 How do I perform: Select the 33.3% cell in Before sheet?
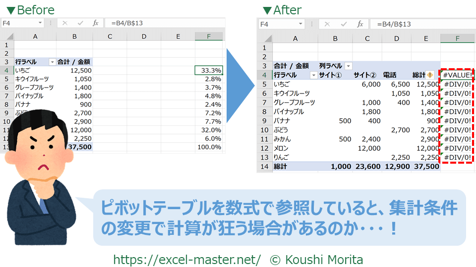click(209, 70)
